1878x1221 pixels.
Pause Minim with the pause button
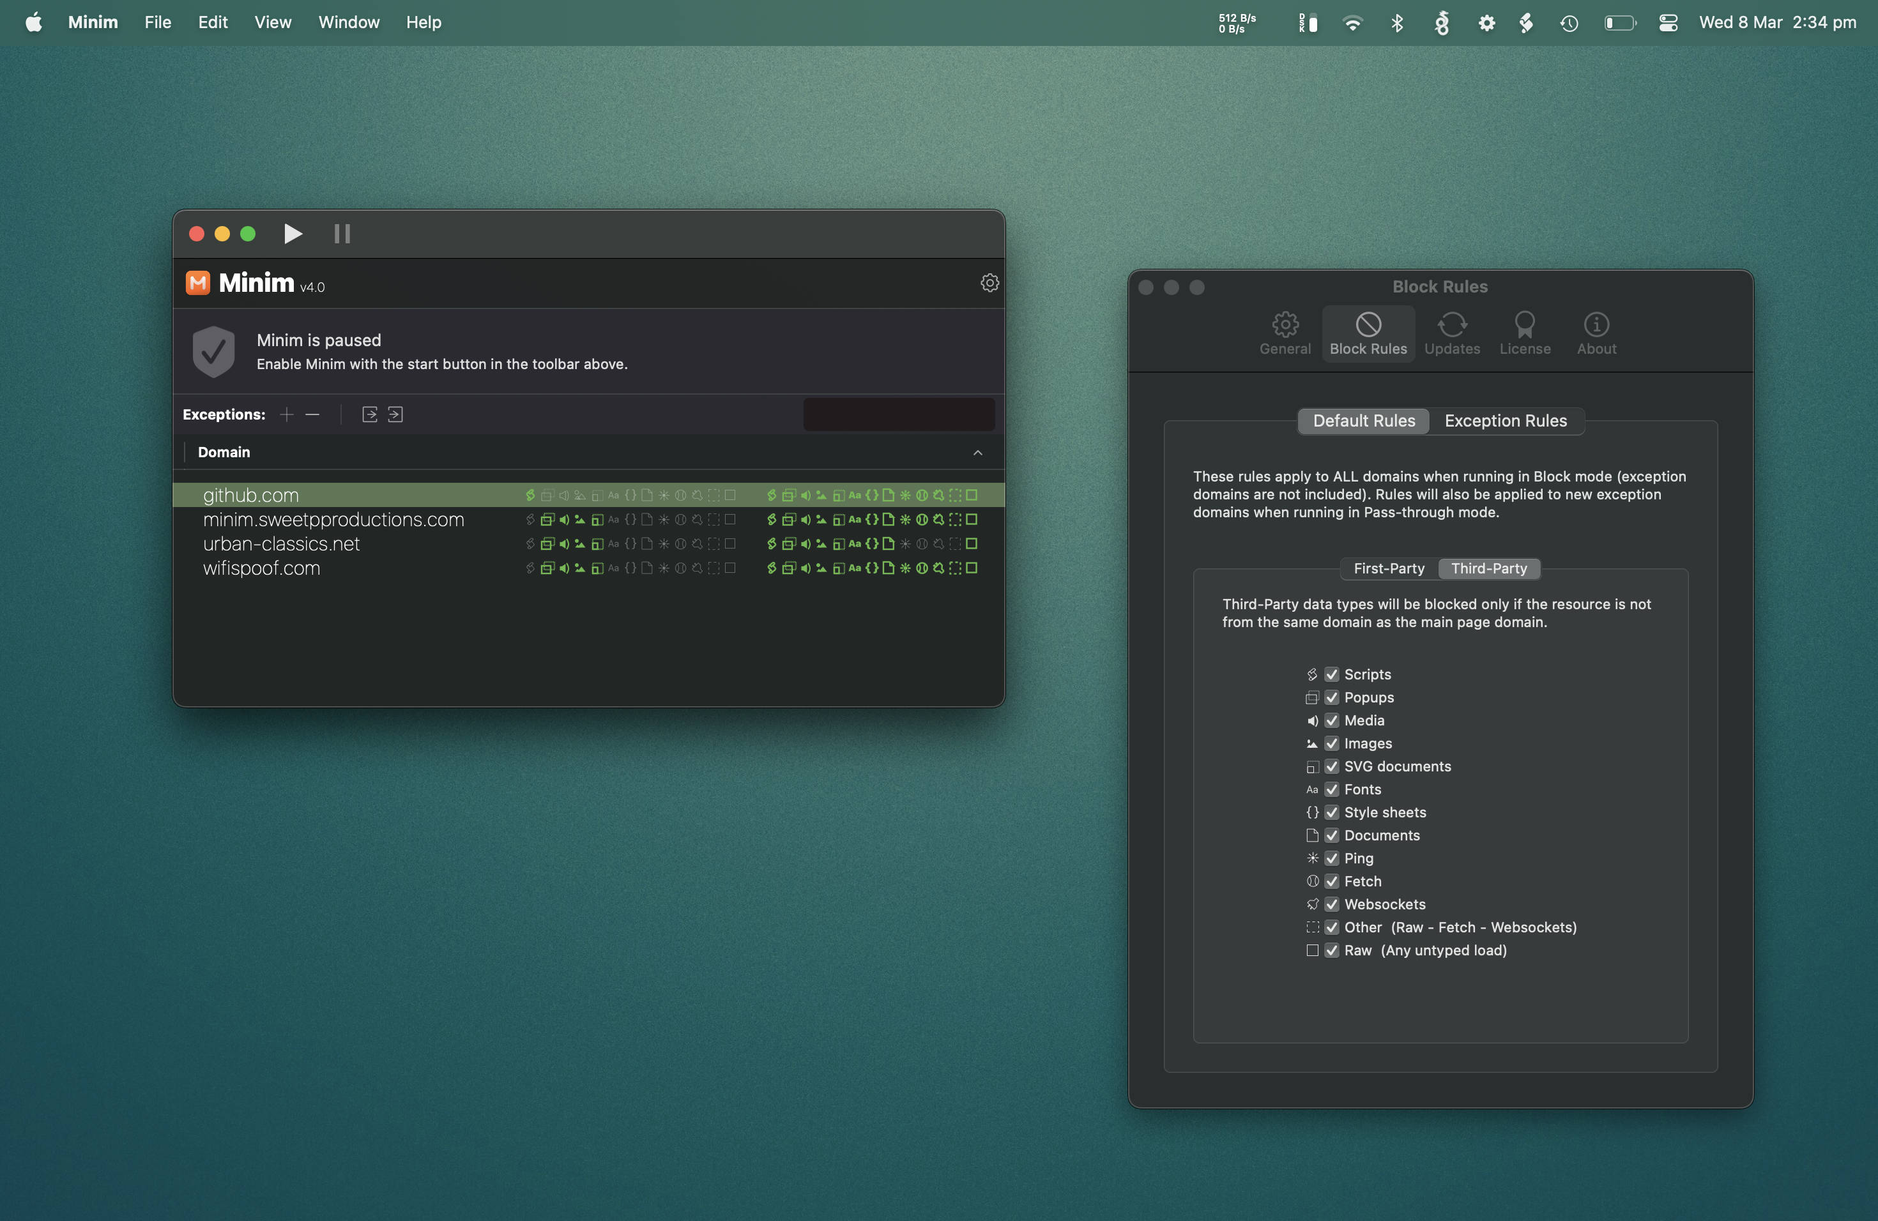pyautogui.click(x=342, y=234)
